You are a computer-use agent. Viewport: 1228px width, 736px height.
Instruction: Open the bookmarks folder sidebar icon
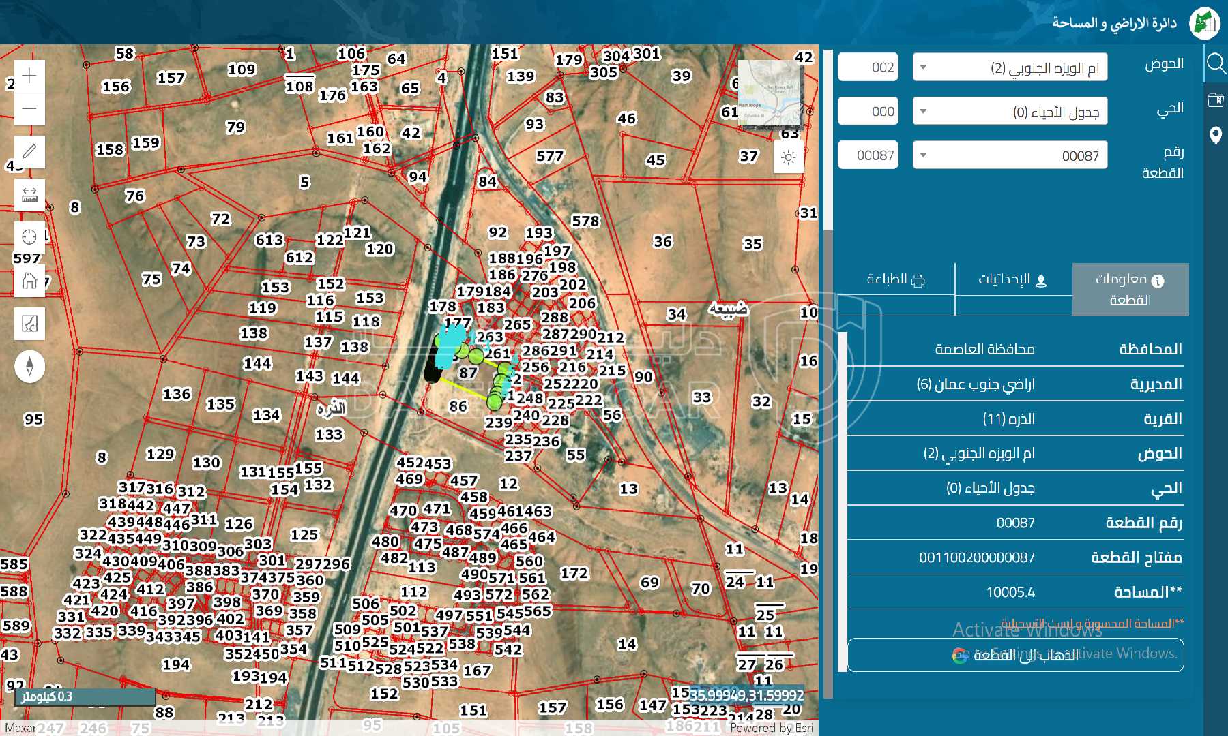coord(1216,100)
